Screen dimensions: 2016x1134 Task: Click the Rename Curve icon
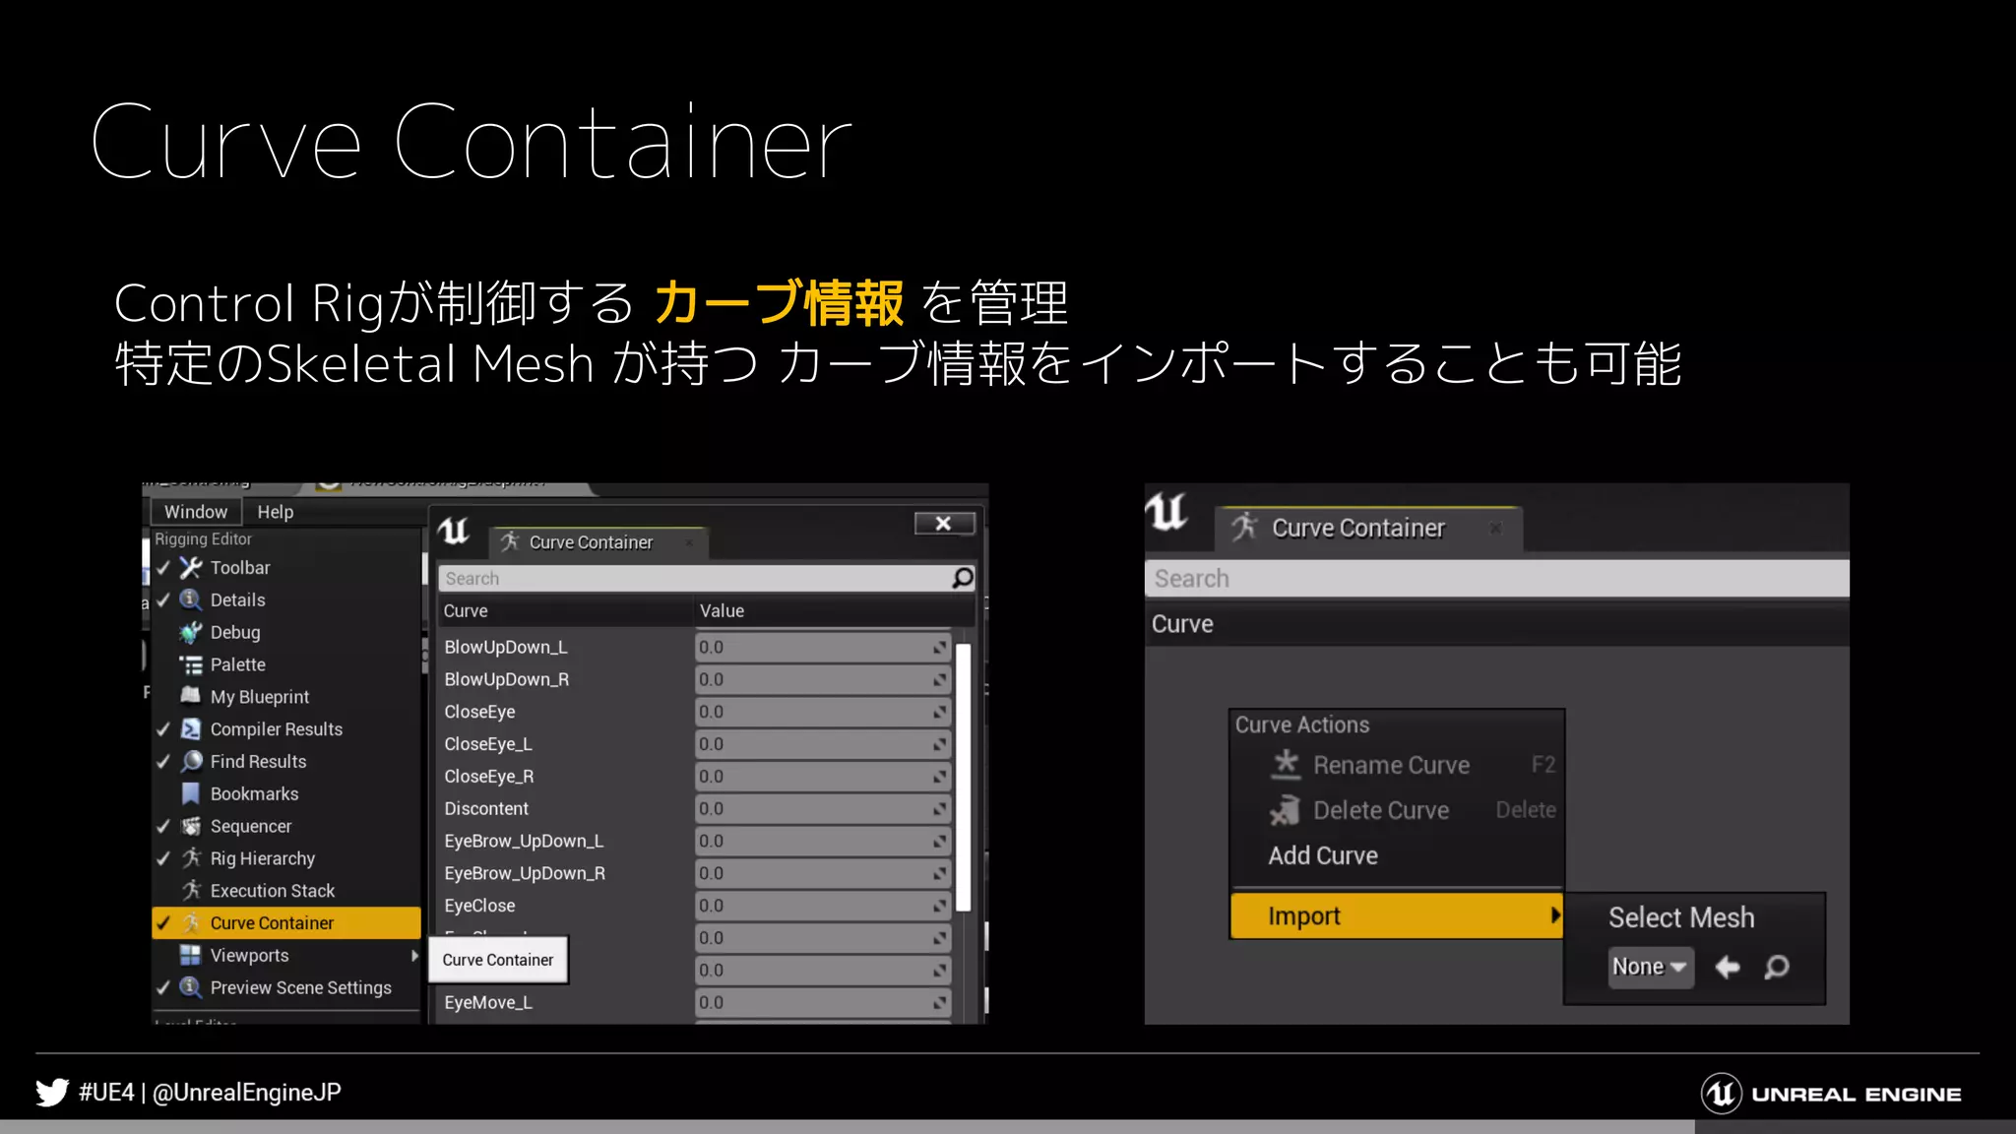coord(1285,765)
